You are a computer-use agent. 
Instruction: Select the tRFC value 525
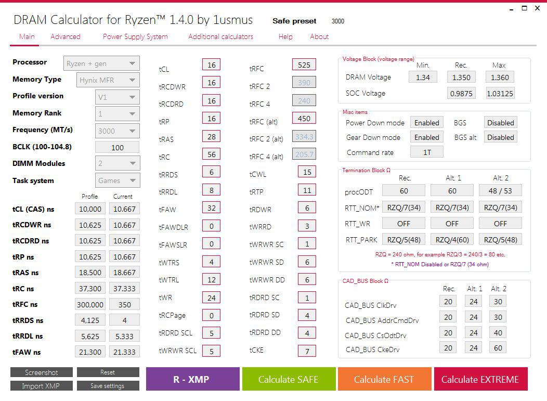(x=304, y=64)
